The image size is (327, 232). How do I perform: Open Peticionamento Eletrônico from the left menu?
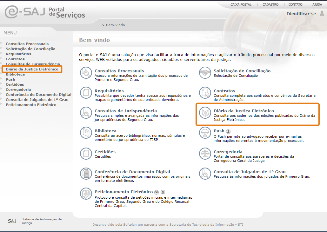tap(31, 105)
